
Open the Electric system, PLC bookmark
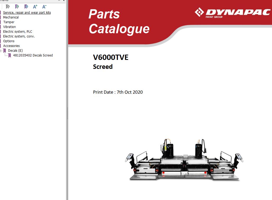coord(17,31)
